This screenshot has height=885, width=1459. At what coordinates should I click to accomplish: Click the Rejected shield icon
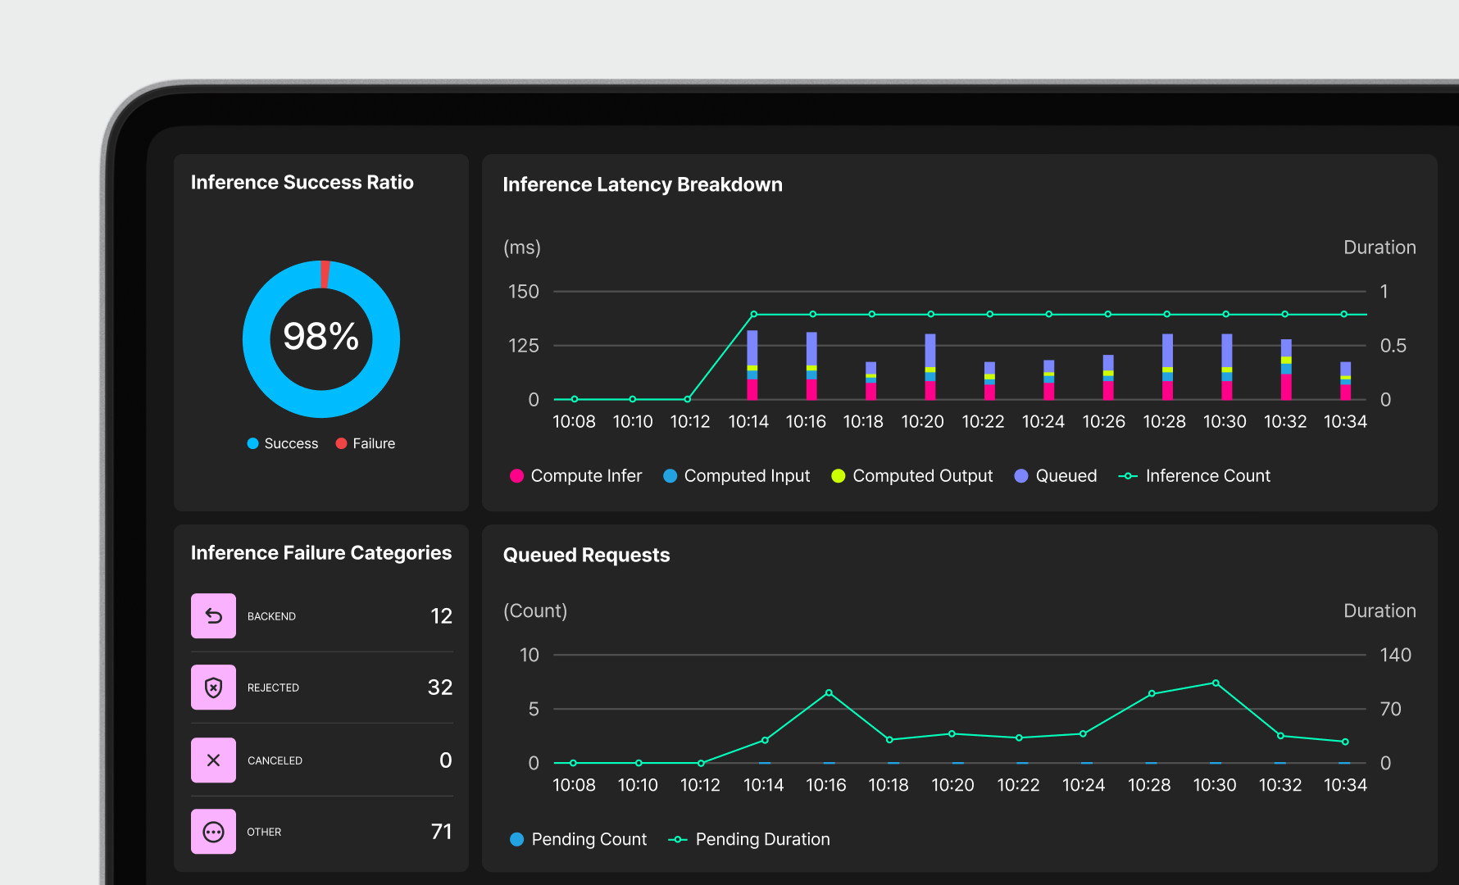click(x=213, y=687)
